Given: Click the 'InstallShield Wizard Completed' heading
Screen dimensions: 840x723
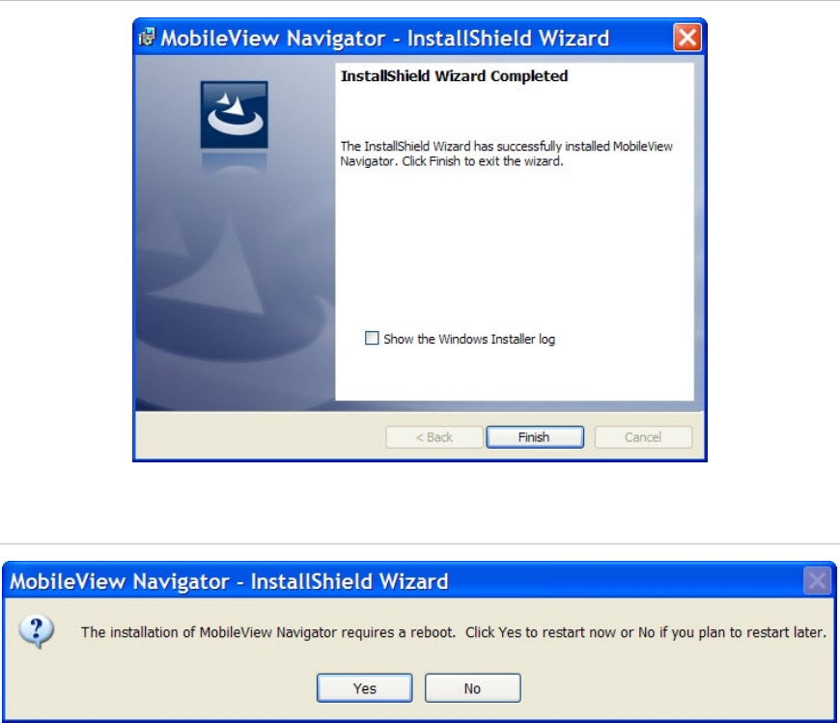Looking at the screenshot, I should pyautogui.click(x=455, y=76).
